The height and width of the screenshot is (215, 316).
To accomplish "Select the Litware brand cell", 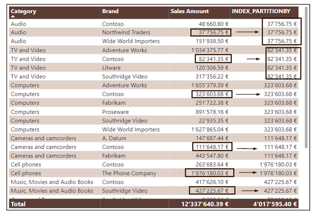I will pyautogui.click(x=111, y=68).
